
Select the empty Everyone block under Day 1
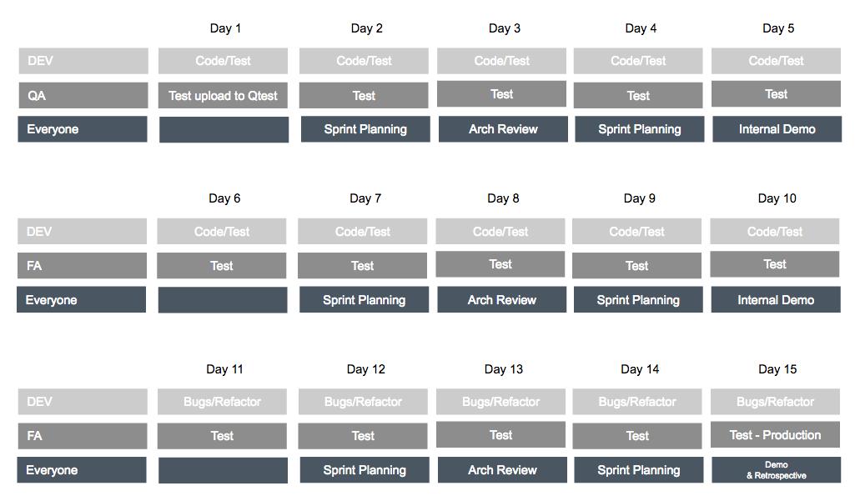tap(224, 130)
